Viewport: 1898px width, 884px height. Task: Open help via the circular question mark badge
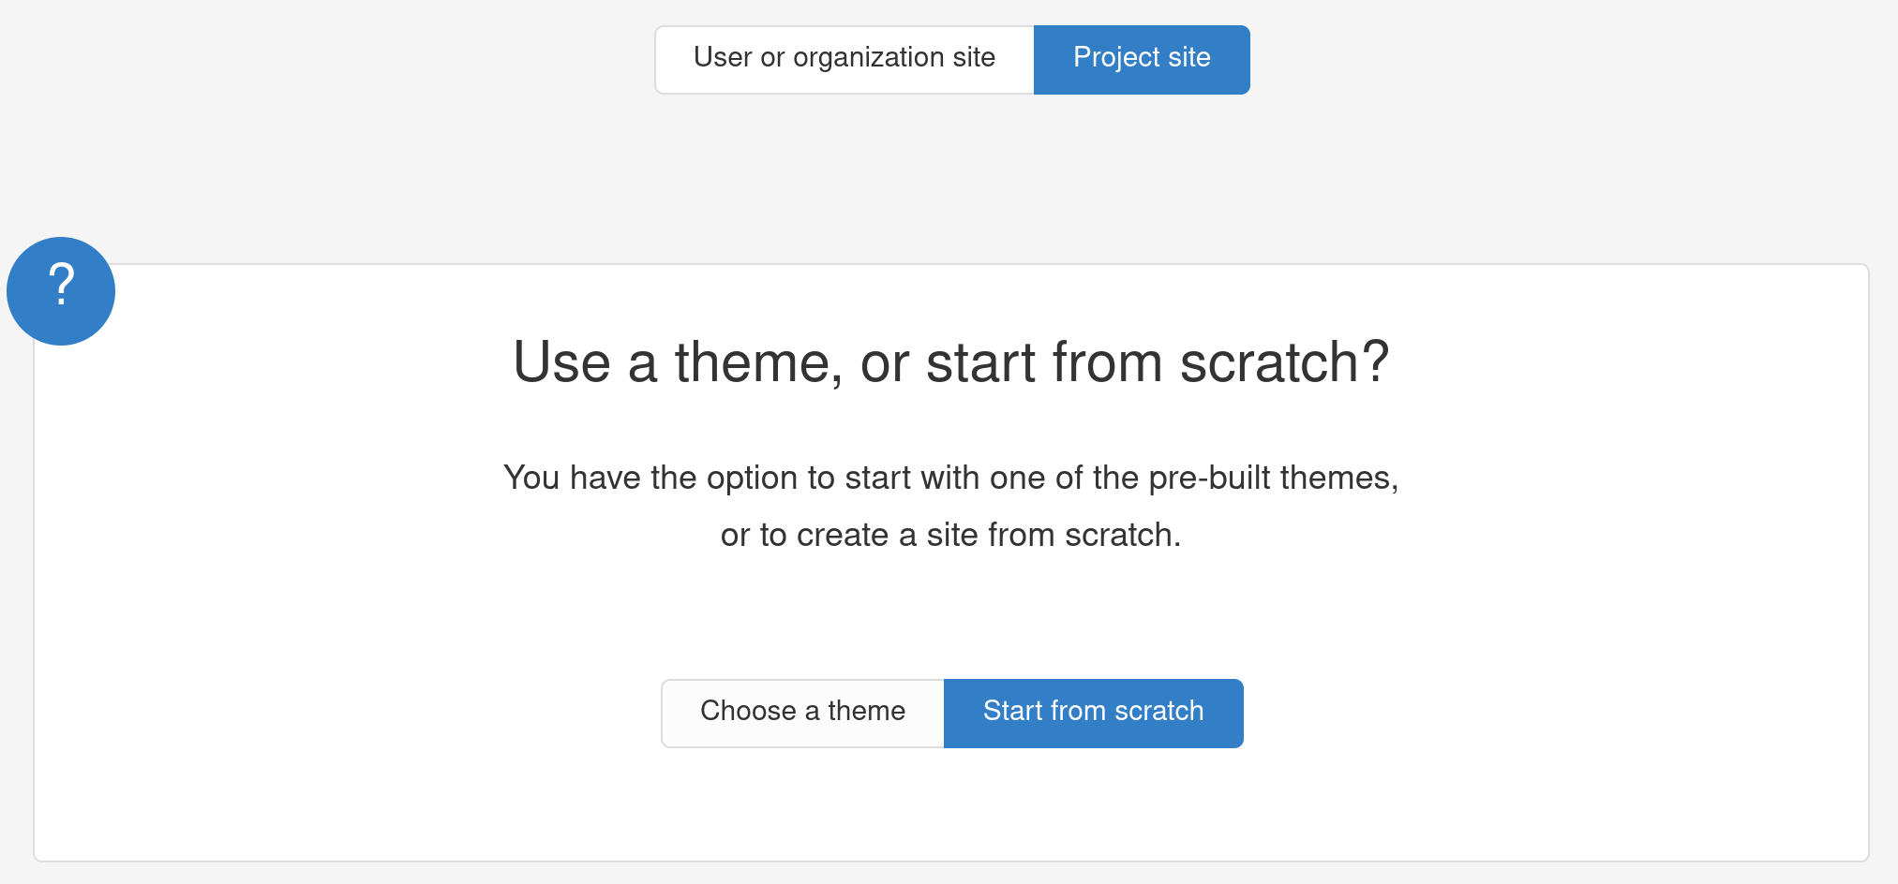click(61, 291)
